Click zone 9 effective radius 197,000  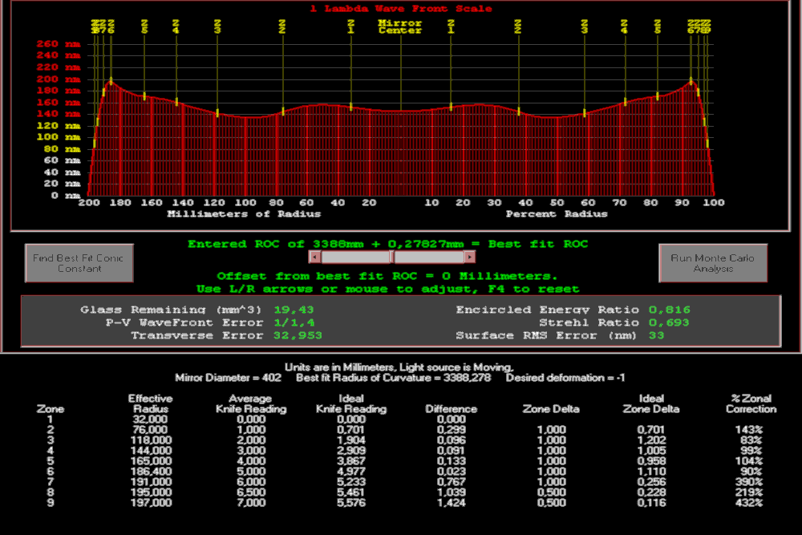click(150, 503)
